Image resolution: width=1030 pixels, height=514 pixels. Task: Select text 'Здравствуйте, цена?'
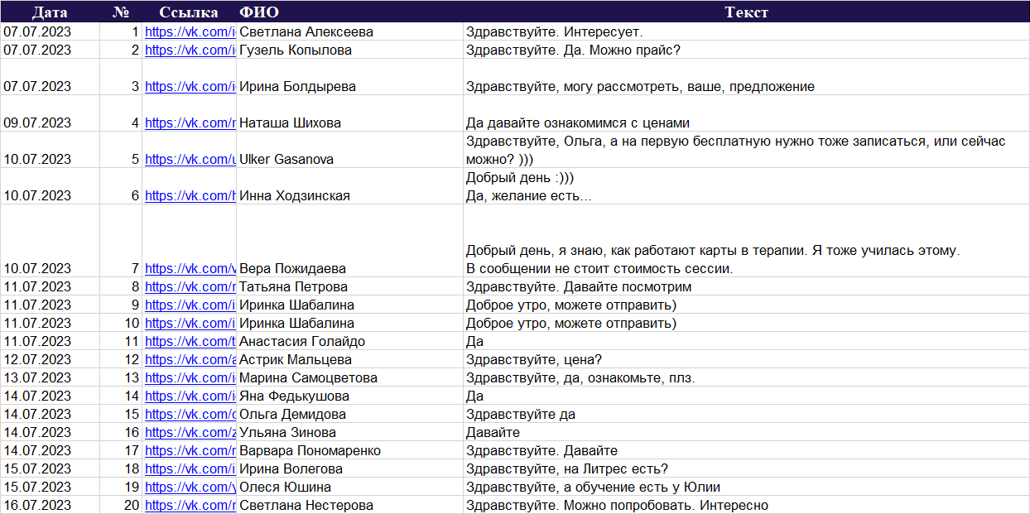[533, 359]
